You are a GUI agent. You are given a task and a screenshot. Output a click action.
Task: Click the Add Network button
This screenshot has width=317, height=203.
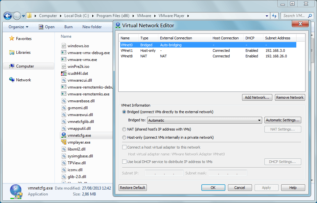point(257,97)
